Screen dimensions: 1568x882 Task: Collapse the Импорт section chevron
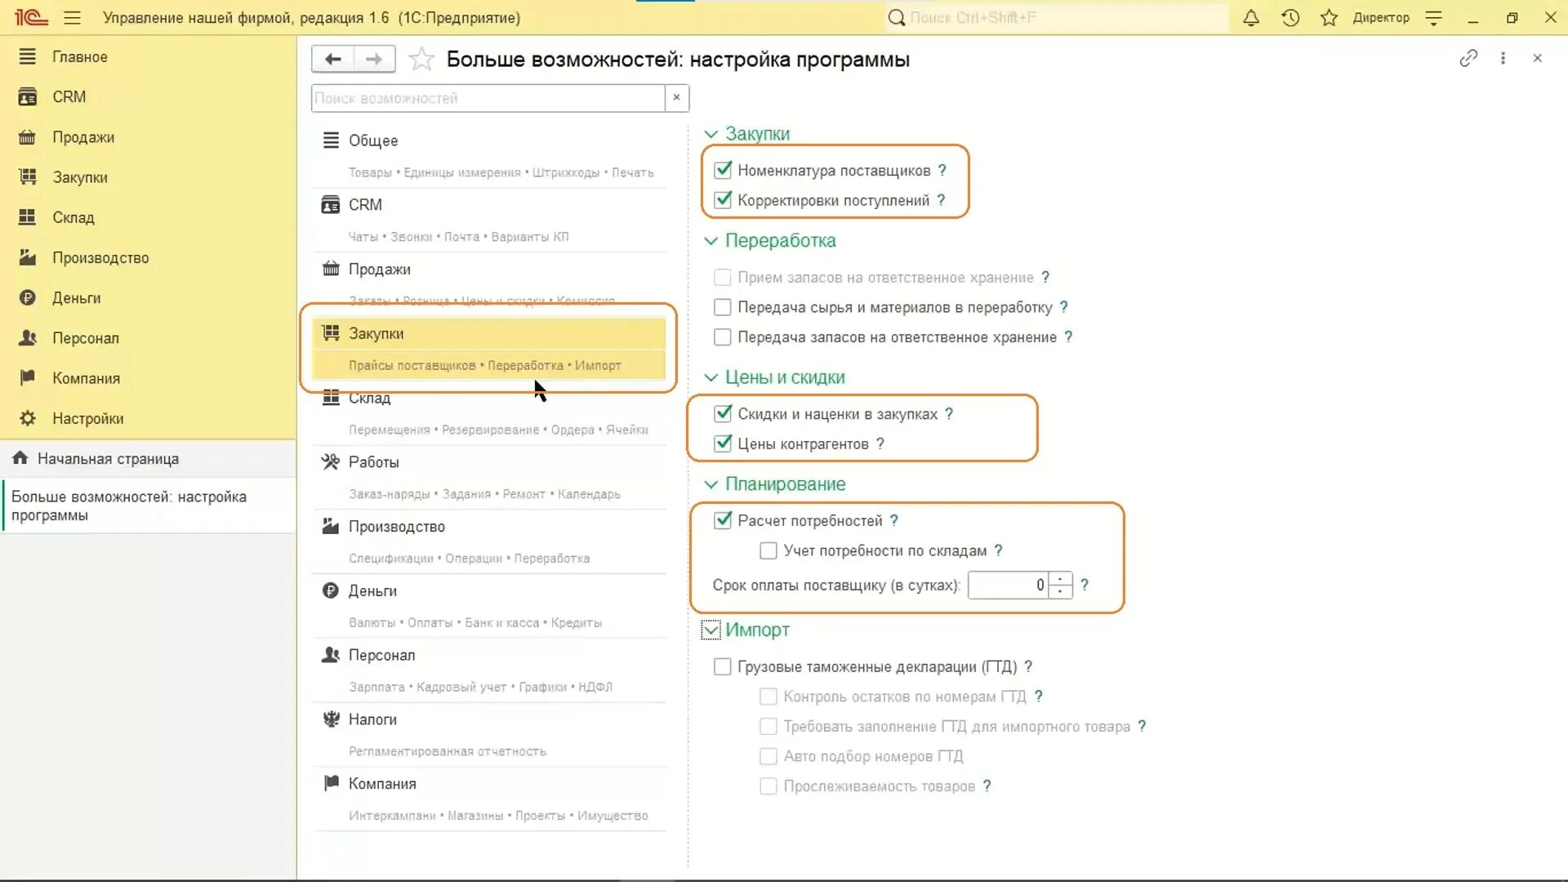pyautogui.click(x=710, y=630)
